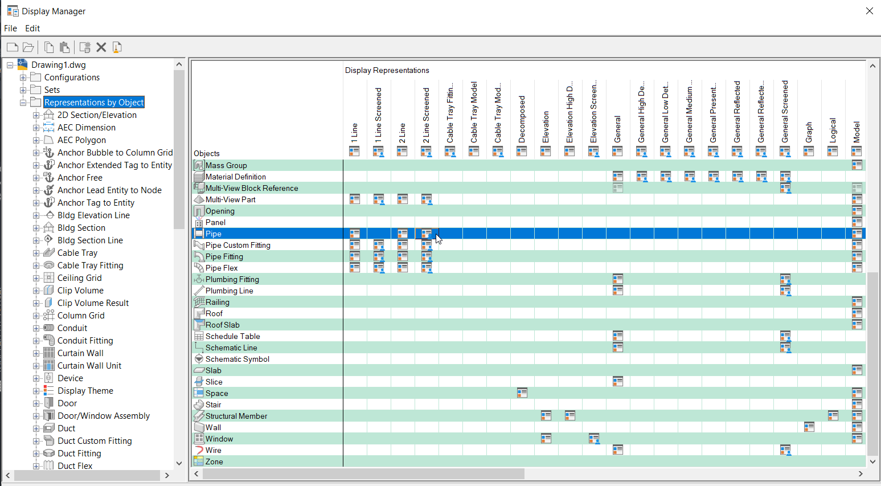881x486 pixels.
Task: Select Multi-View Part's 1 Line Screened icon
Action: click(379, 199)
